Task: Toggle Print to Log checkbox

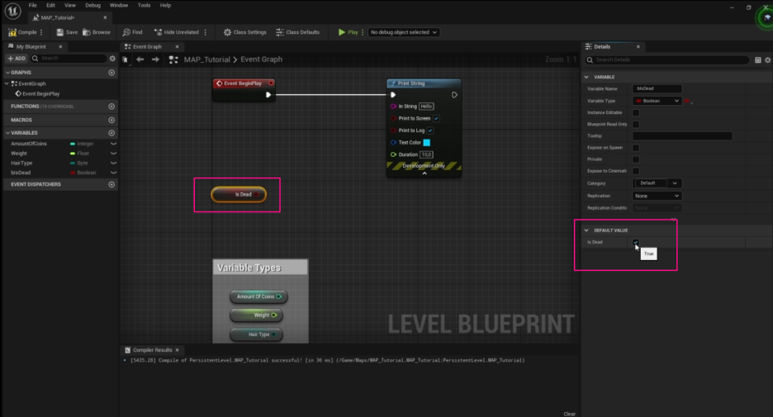Action: [x=430, y=130]
